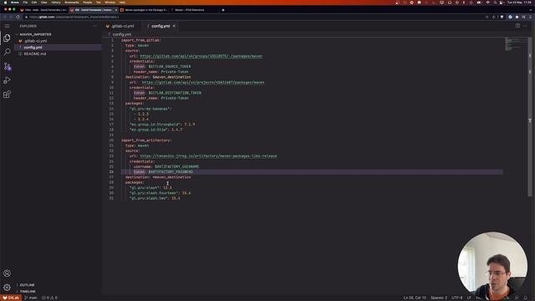Screen dimensions: 535x301
Task: Follow the GitLab groups packages maven URL link
Action: 201,56
